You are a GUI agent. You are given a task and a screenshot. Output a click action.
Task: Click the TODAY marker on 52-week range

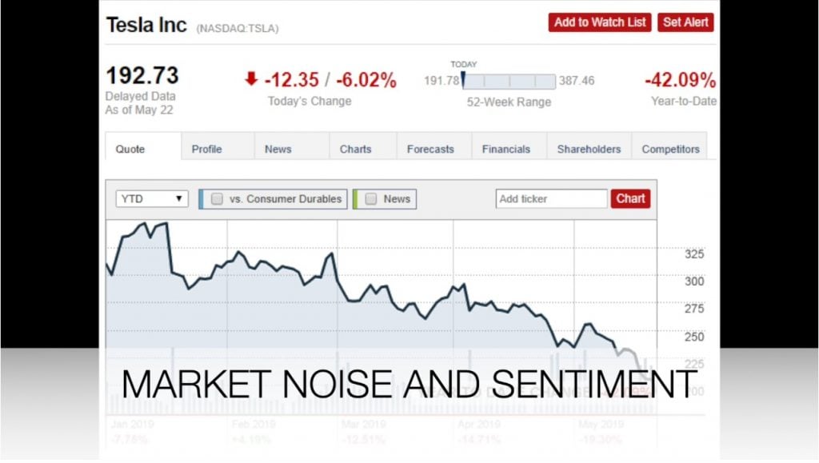[463, 77]
